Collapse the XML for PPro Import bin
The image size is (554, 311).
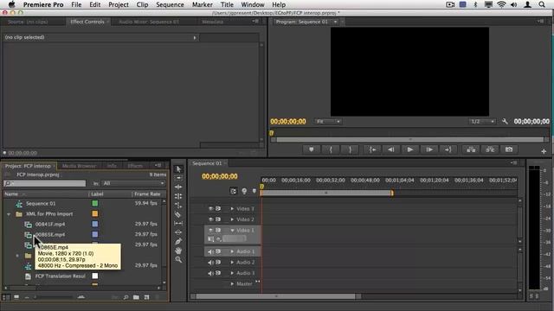click(9, 214)
